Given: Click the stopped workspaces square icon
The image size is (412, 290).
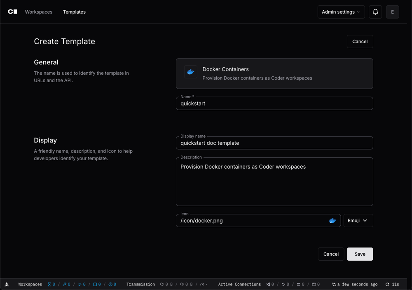Looking at the screenshot, I should [x=95, y=284].
